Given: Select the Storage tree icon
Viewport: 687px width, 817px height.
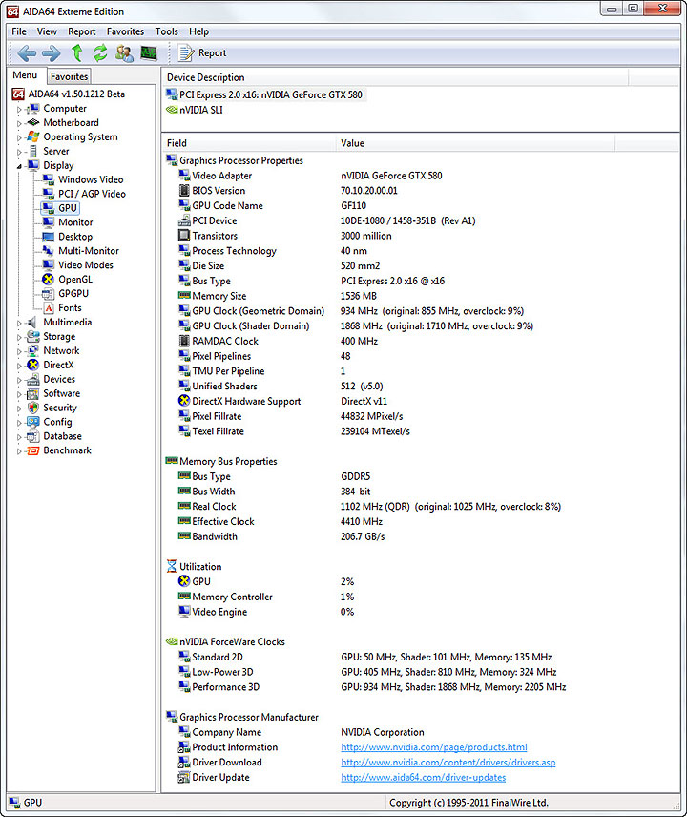Looking at the screenshot, I should click(x=33, y=337).
